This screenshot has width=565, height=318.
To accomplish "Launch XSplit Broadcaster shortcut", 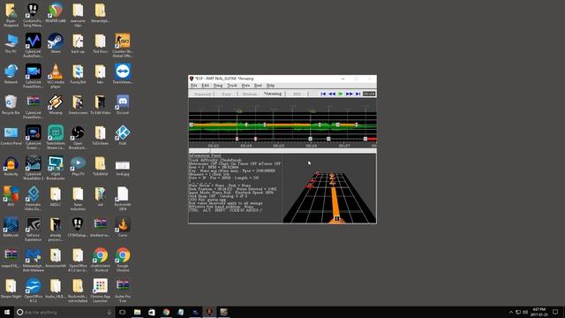I will [x=56, y=168].
